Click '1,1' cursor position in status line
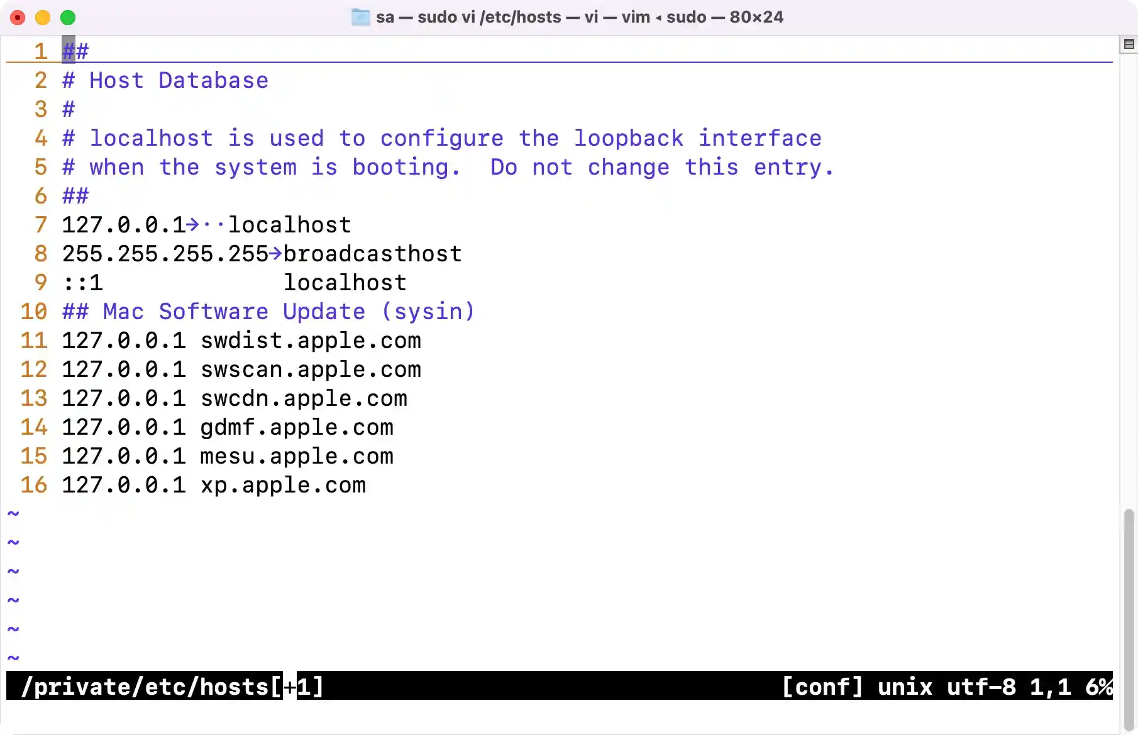Viewport: 1138px width, 735px height. click(1051, 687)
